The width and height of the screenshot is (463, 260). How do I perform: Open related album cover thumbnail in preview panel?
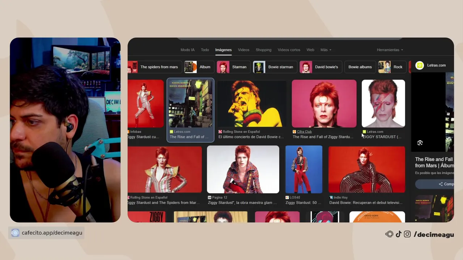[434, 208]
